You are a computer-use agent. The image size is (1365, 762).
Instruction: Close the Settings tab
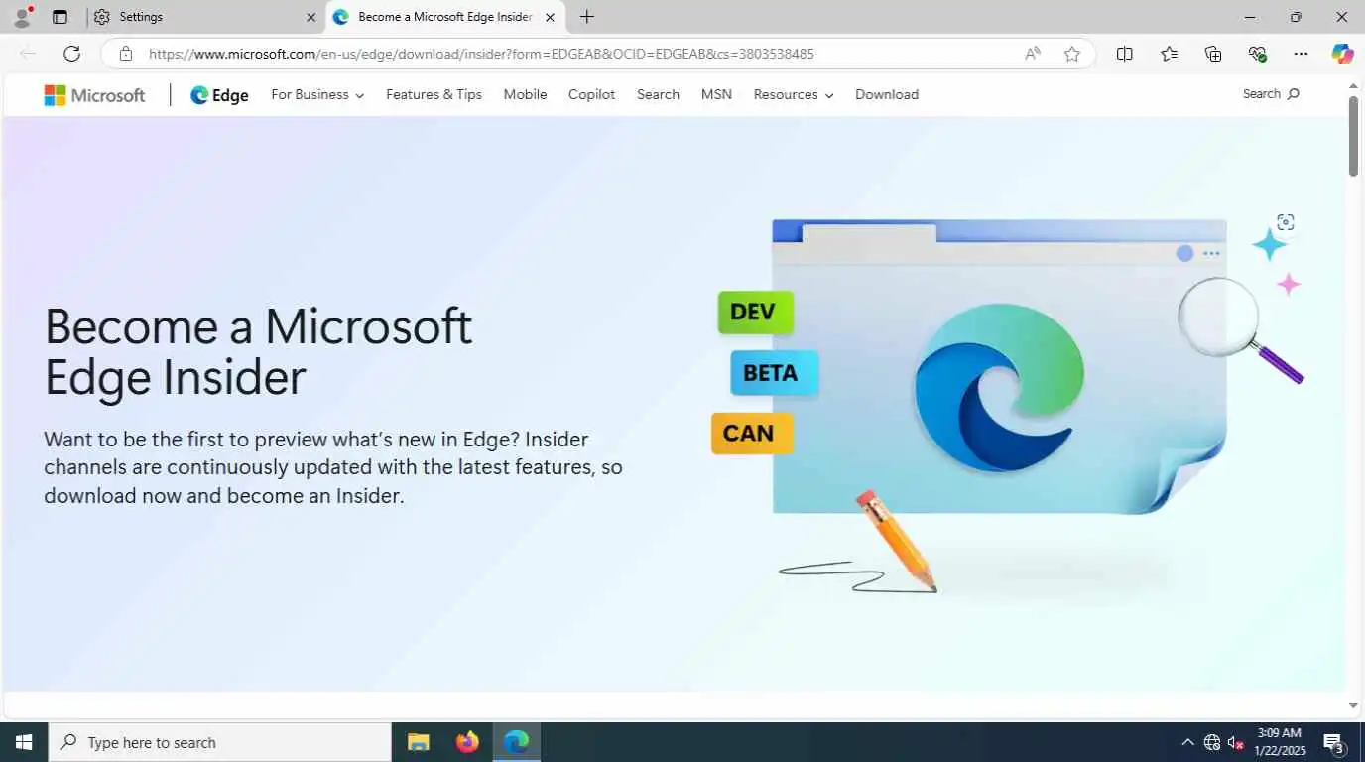point(310,17)
